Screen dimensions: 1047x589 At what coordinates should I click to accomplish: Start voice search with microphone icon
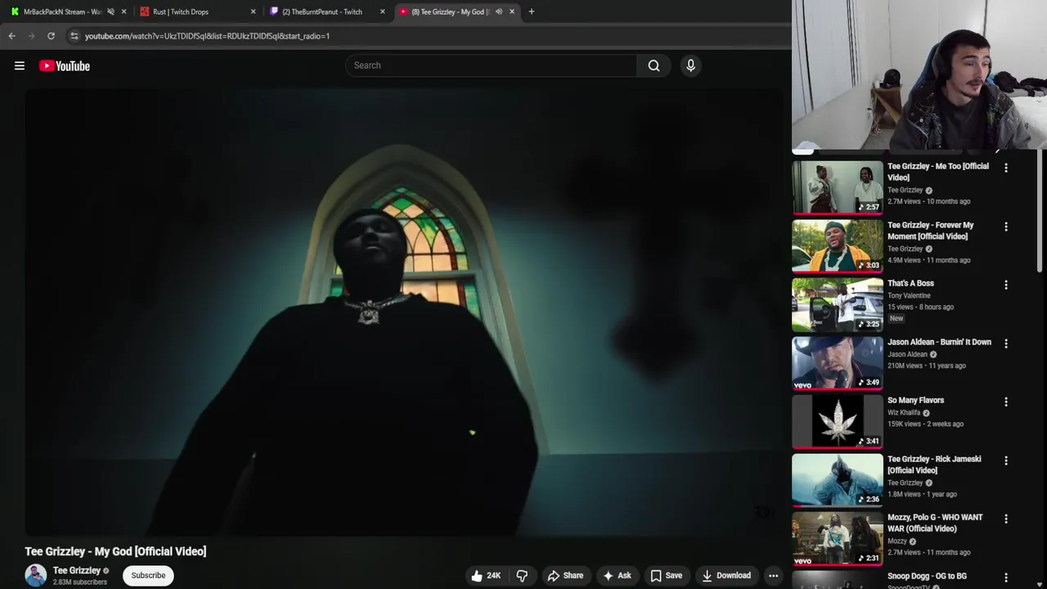(x=690, y=65)
